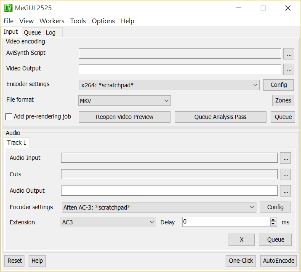
Task: Queue the audio encoding job
Action: point(275,240)
